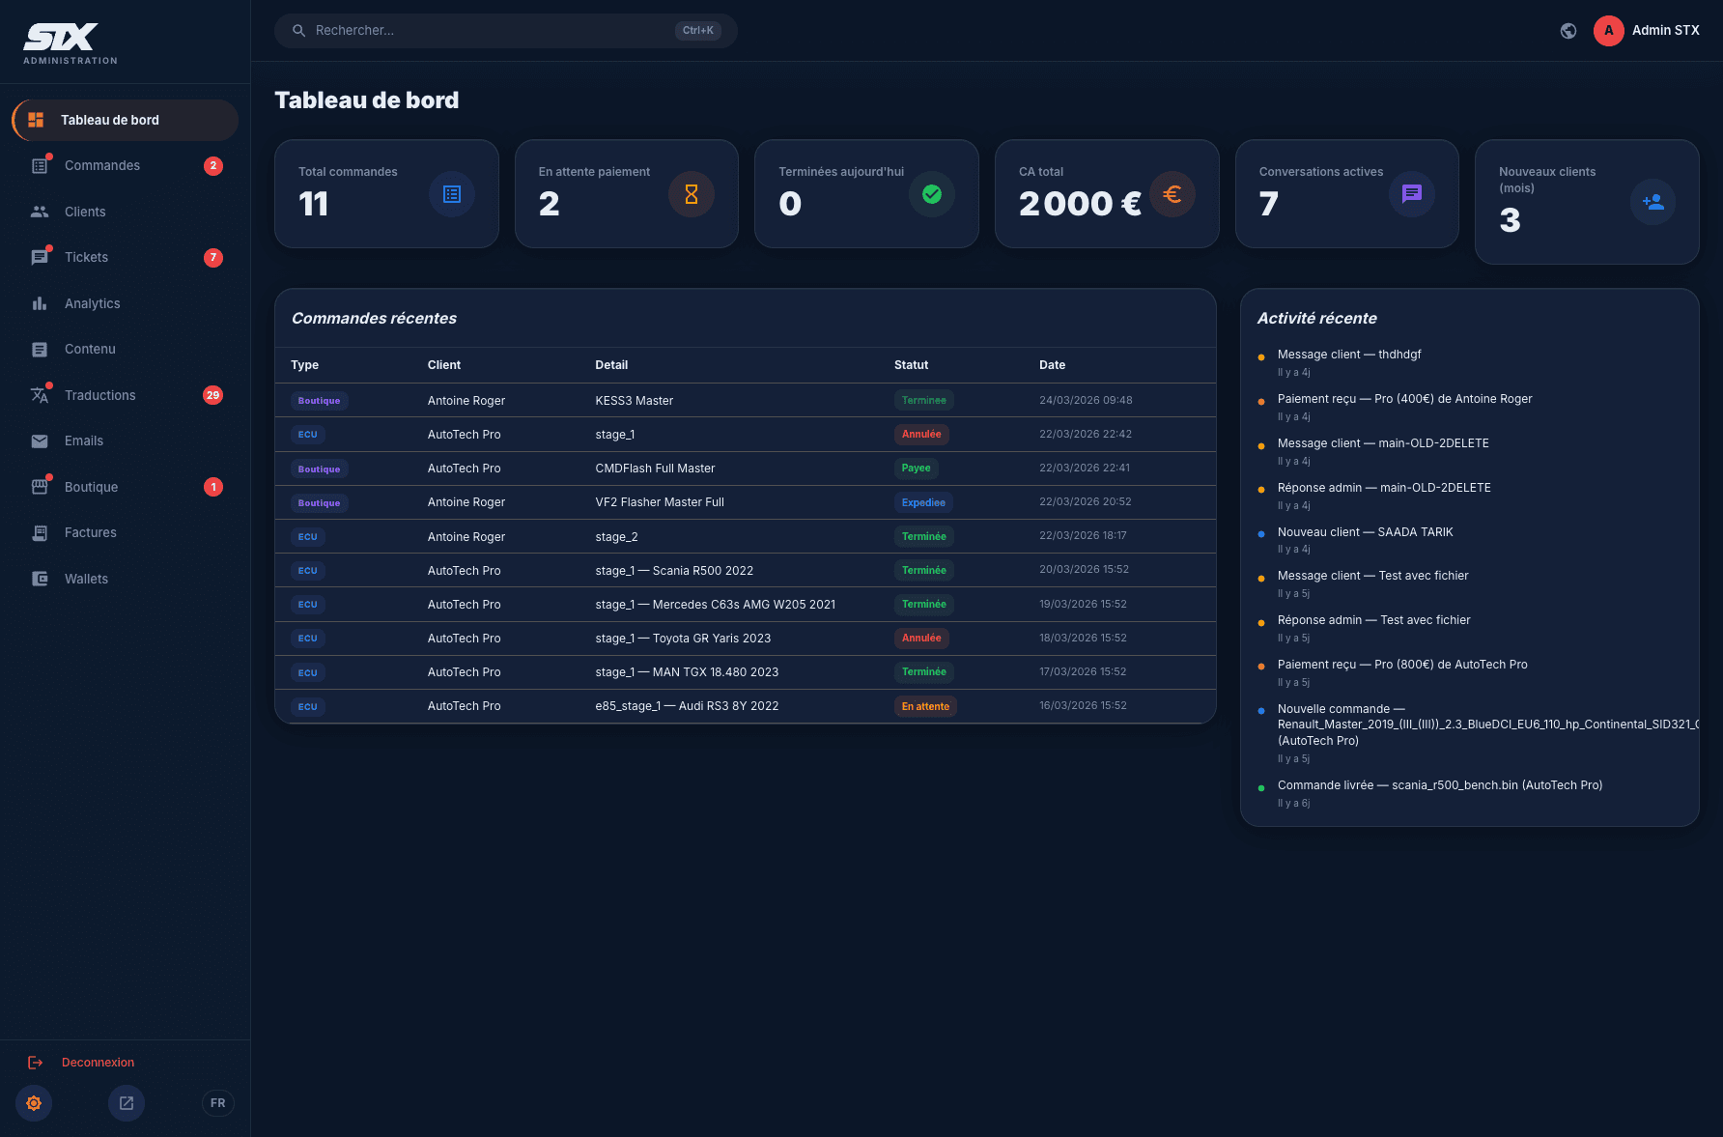This screenshot has width=1723, height=1137.
Task: Click the red 29 badge on Traductions
Action: (212, 395)
